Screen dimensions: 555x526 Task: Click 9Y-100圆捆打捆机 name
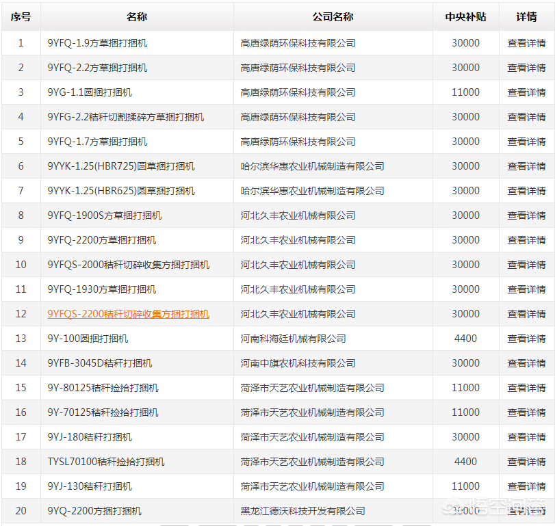coord(88,339)
